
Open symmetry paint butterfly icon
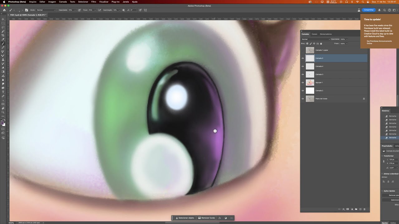pyautogui.click(x=145, y=10)
